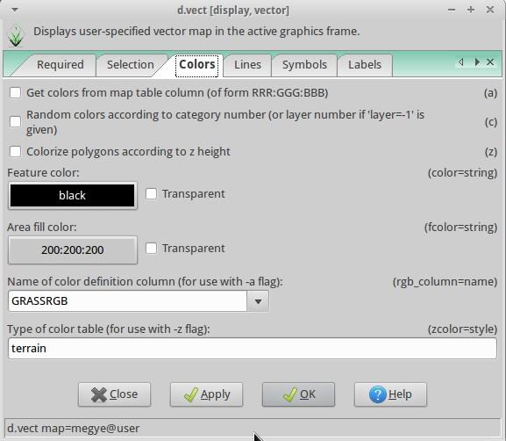Go to the Lines tab
The width and height of the screenshot is (506, 441).
247,65
